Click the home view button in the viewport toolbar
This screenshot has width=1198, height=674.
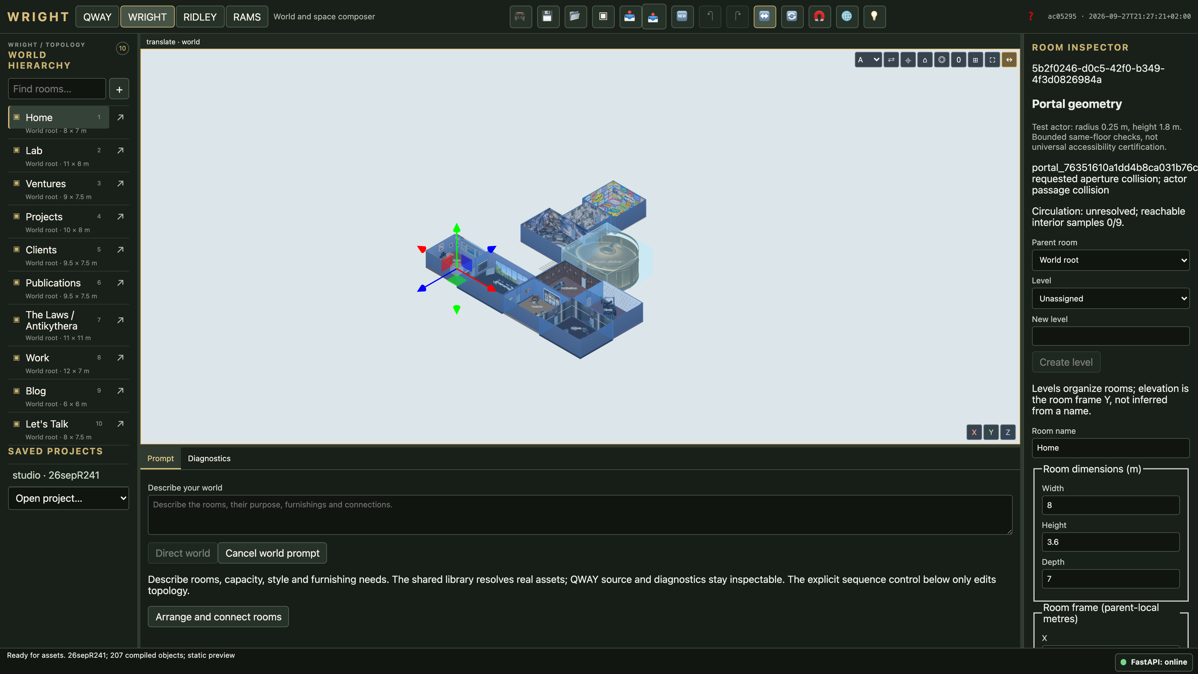[925, 60]
